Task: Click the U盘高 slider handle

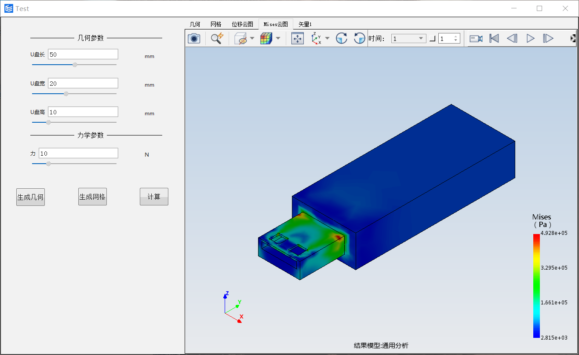Action: click(x=48, y=122)
